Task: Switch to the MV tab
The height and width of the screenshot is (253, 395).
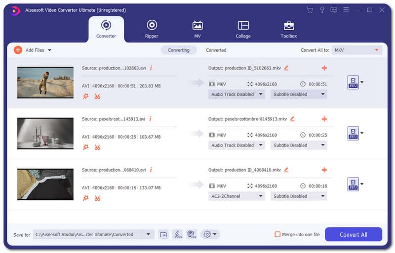Action: click(197, 29)
